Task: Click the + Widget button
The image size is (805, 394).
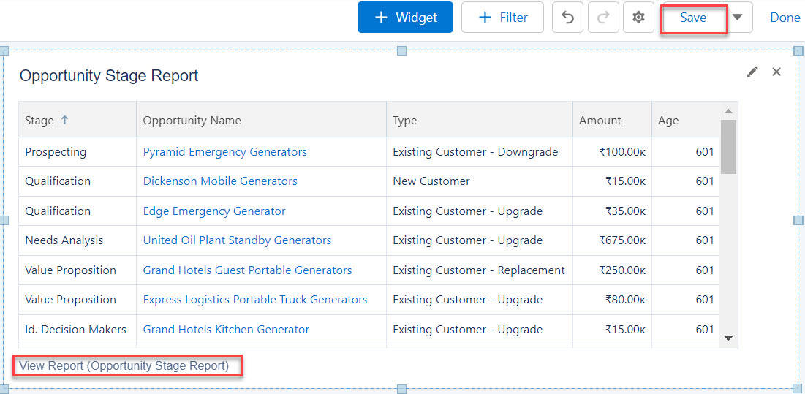Action: [x=405, y=18]
